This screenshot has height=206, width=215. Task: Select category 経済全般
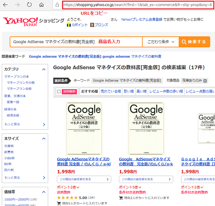pos(13,115)
